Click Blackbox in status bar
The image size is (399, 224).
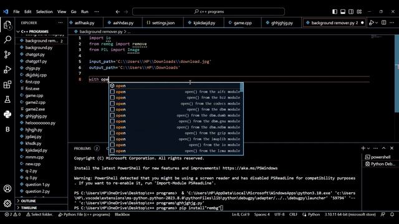coord(122,215)
